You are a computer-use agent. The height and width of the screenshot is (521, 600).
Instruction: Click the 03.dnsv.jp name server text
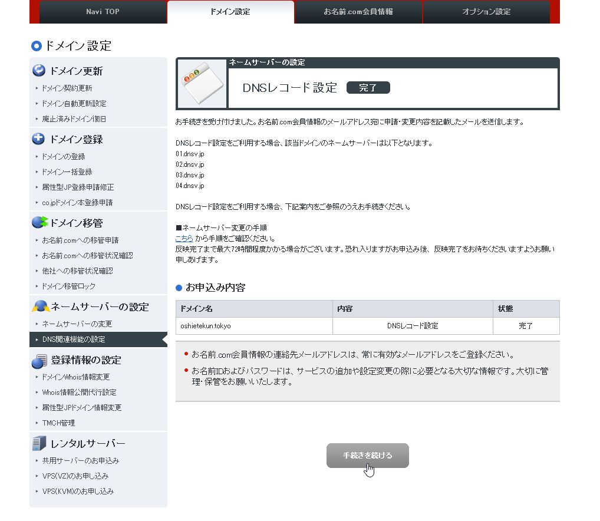click(190, 175)
